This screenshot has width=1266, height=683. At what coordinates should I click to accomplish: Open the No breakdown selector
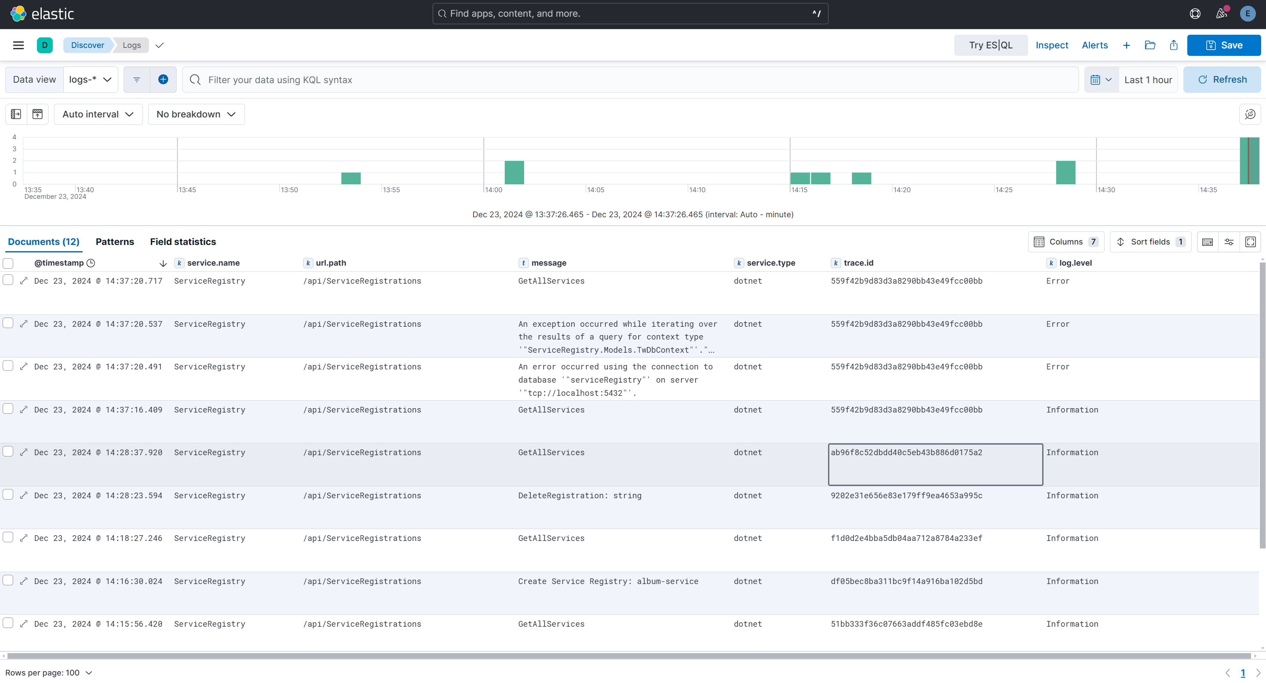196,114
